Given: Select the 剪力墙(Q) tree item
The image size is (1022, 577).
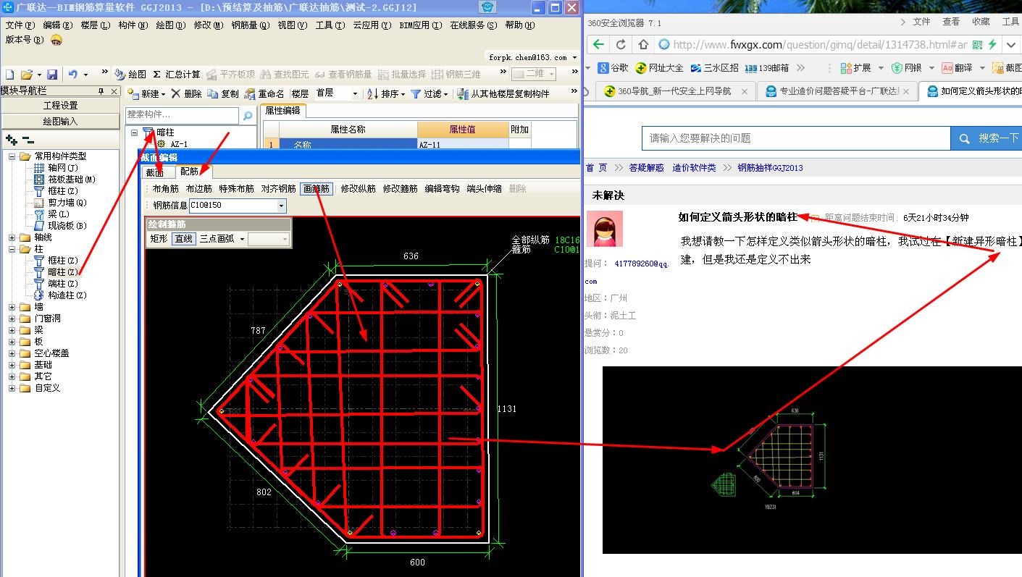Looking at the screenshot, I should point(61,203).
